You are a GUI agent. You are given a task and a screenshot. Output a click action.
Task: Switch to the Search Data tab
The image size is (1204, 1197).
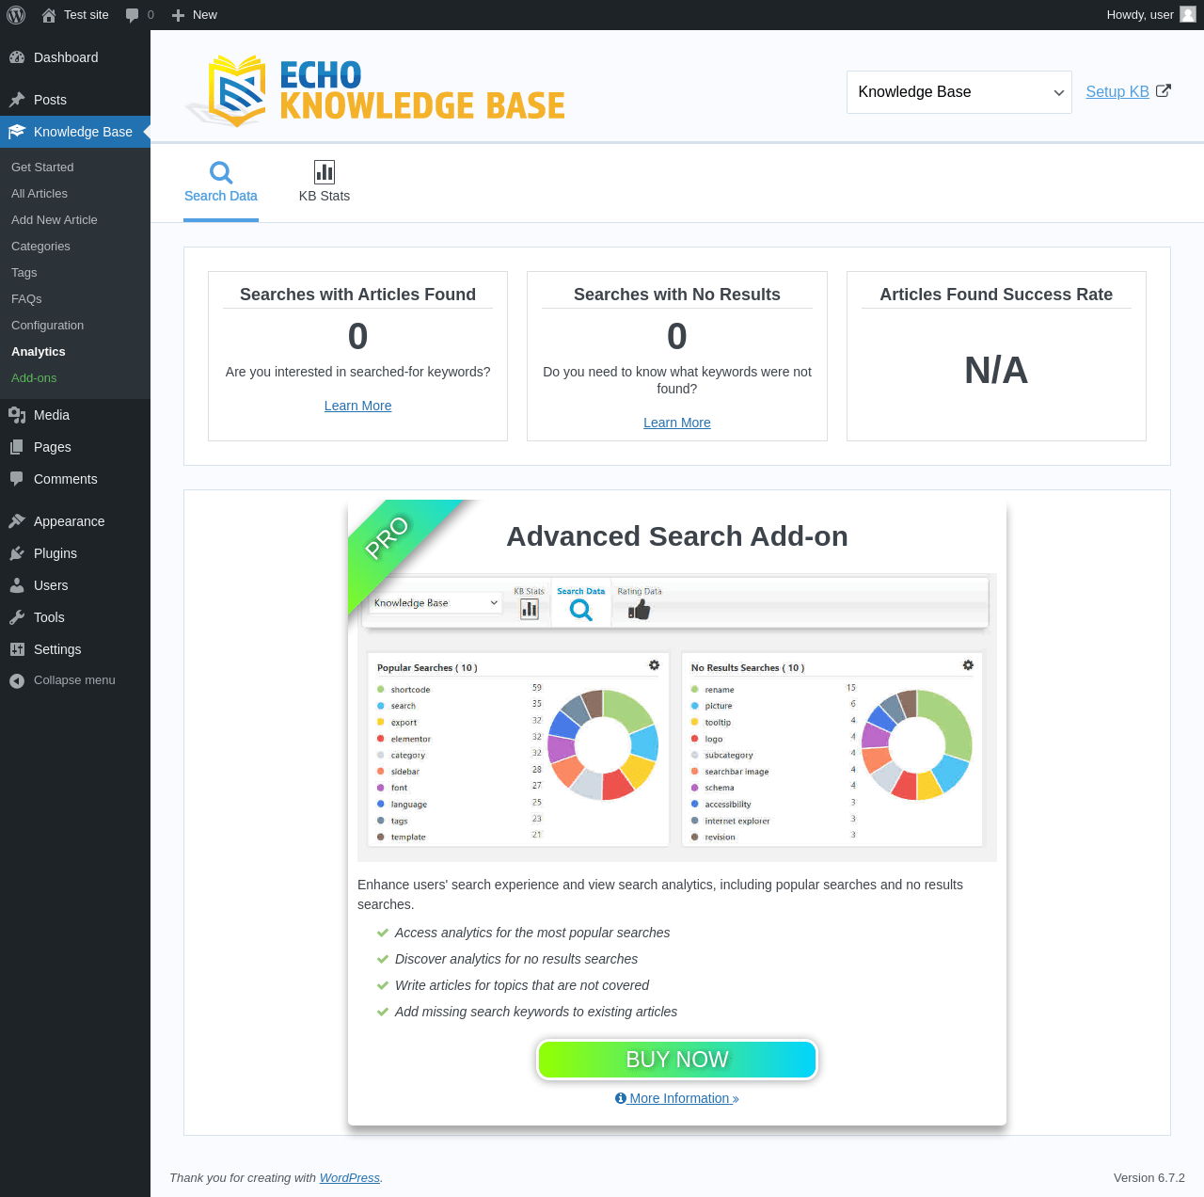(221, 183)
